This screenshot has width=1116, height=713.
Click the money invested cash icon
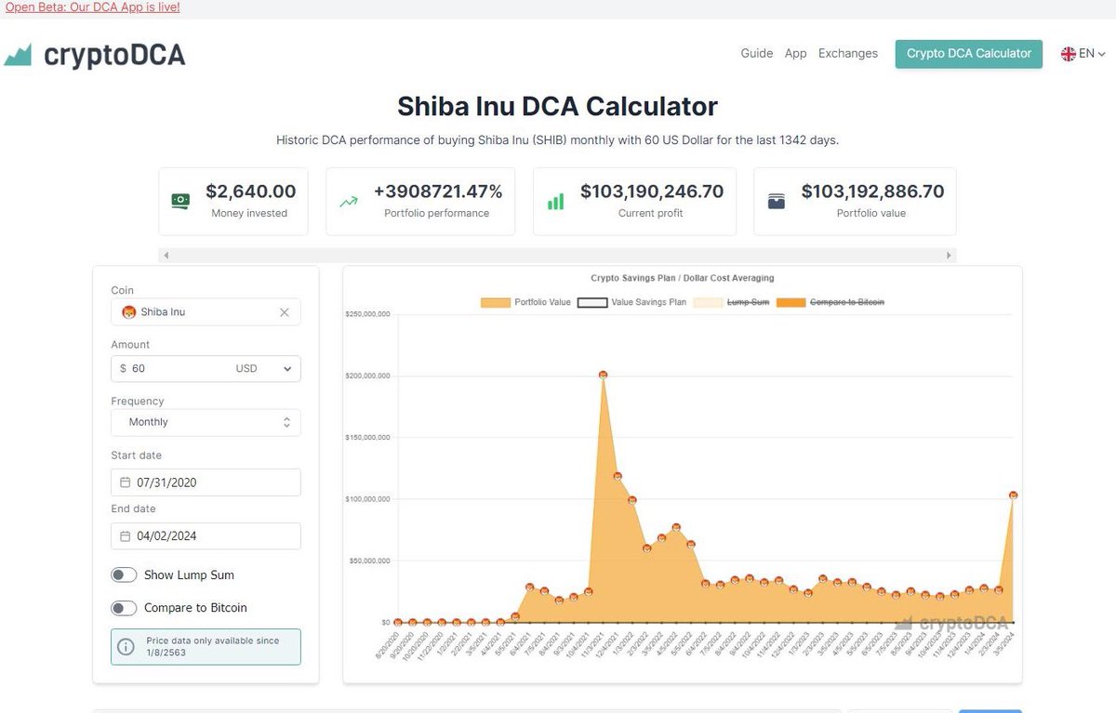(x=180, y=201)
